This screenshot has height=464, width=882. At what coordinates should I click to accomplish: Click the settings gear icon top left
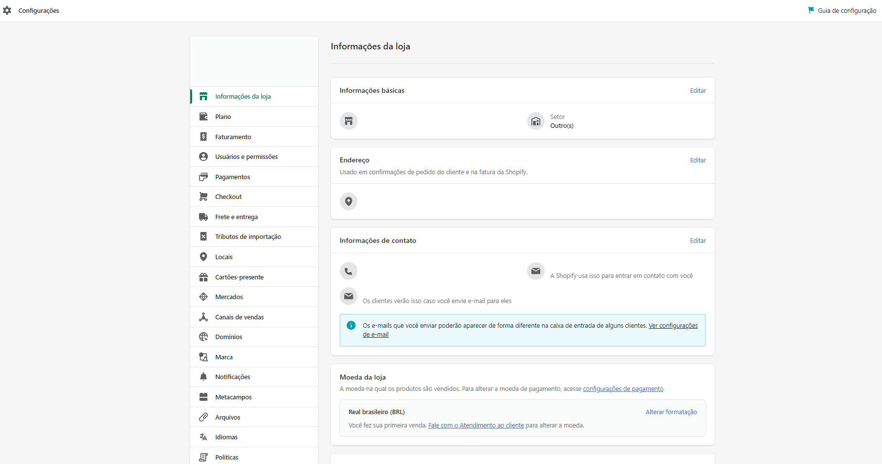pyautogui.click(x=7, y=10)
